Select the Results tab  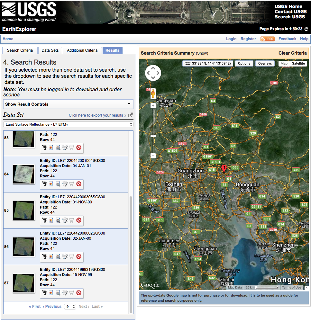(x=113, y=50)
